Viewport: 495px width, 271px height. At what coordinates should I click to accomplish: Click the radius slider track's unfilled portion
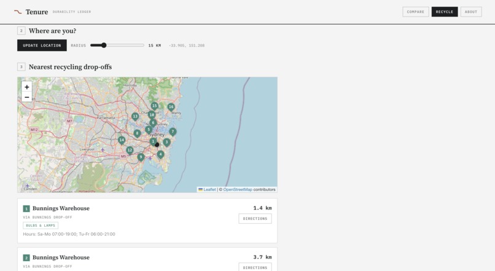[x=125, y=45]
